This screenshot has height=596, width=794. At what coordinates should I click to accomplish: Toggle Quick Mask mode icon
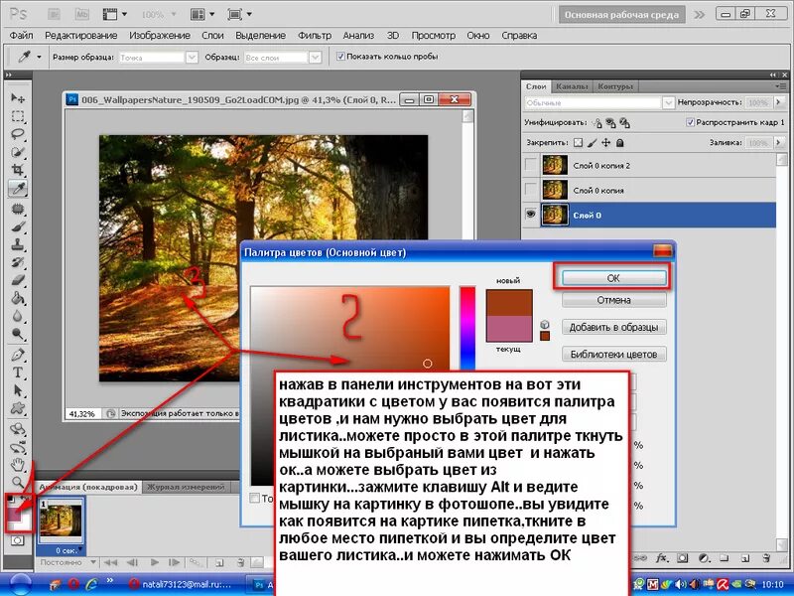click(17, 540)
